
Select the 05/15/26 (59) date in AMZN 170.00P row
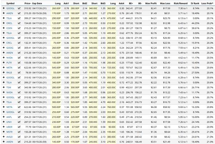[x=40, y=13]
